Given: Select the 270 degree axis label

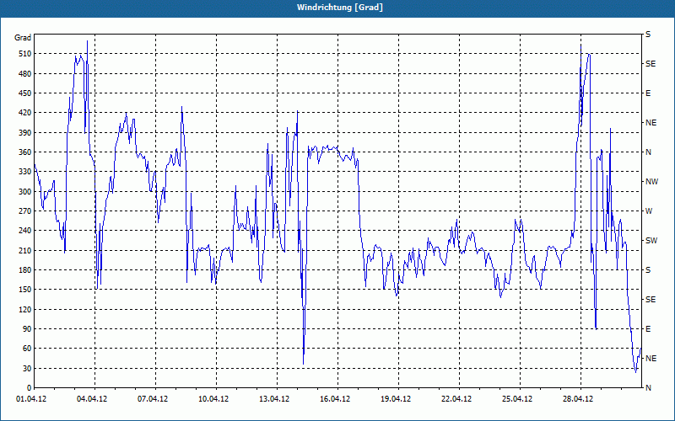Looking at the screenshot, I should [25, 211].
